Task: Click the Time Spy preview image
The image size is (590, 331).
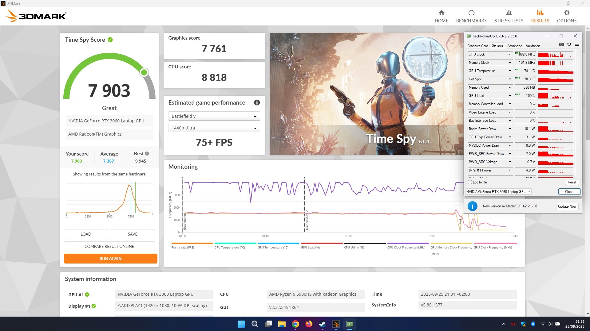Action: click(366, 94)
